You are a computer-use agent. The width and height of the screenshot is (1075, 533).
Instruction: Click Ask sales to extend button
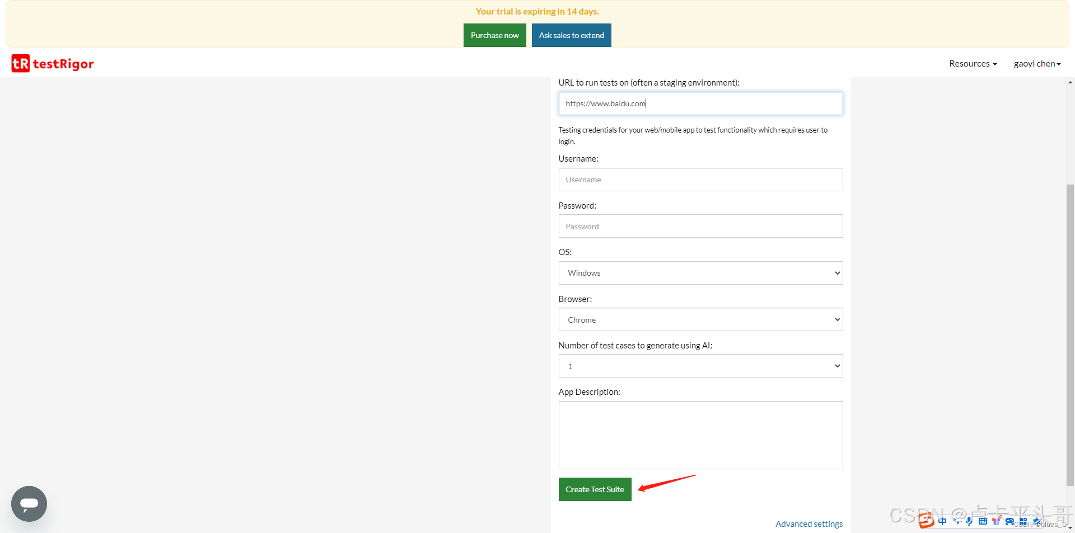pos(572,35)
